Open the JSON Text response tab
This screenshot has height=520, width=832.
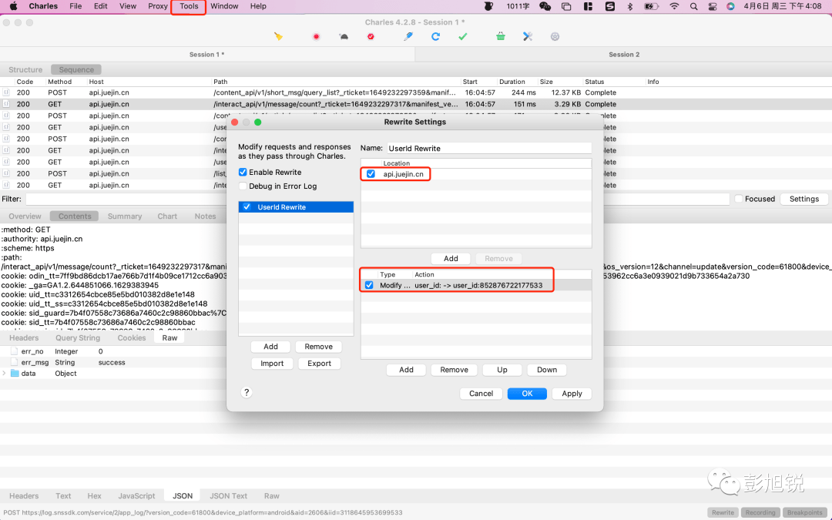point(228,496)
